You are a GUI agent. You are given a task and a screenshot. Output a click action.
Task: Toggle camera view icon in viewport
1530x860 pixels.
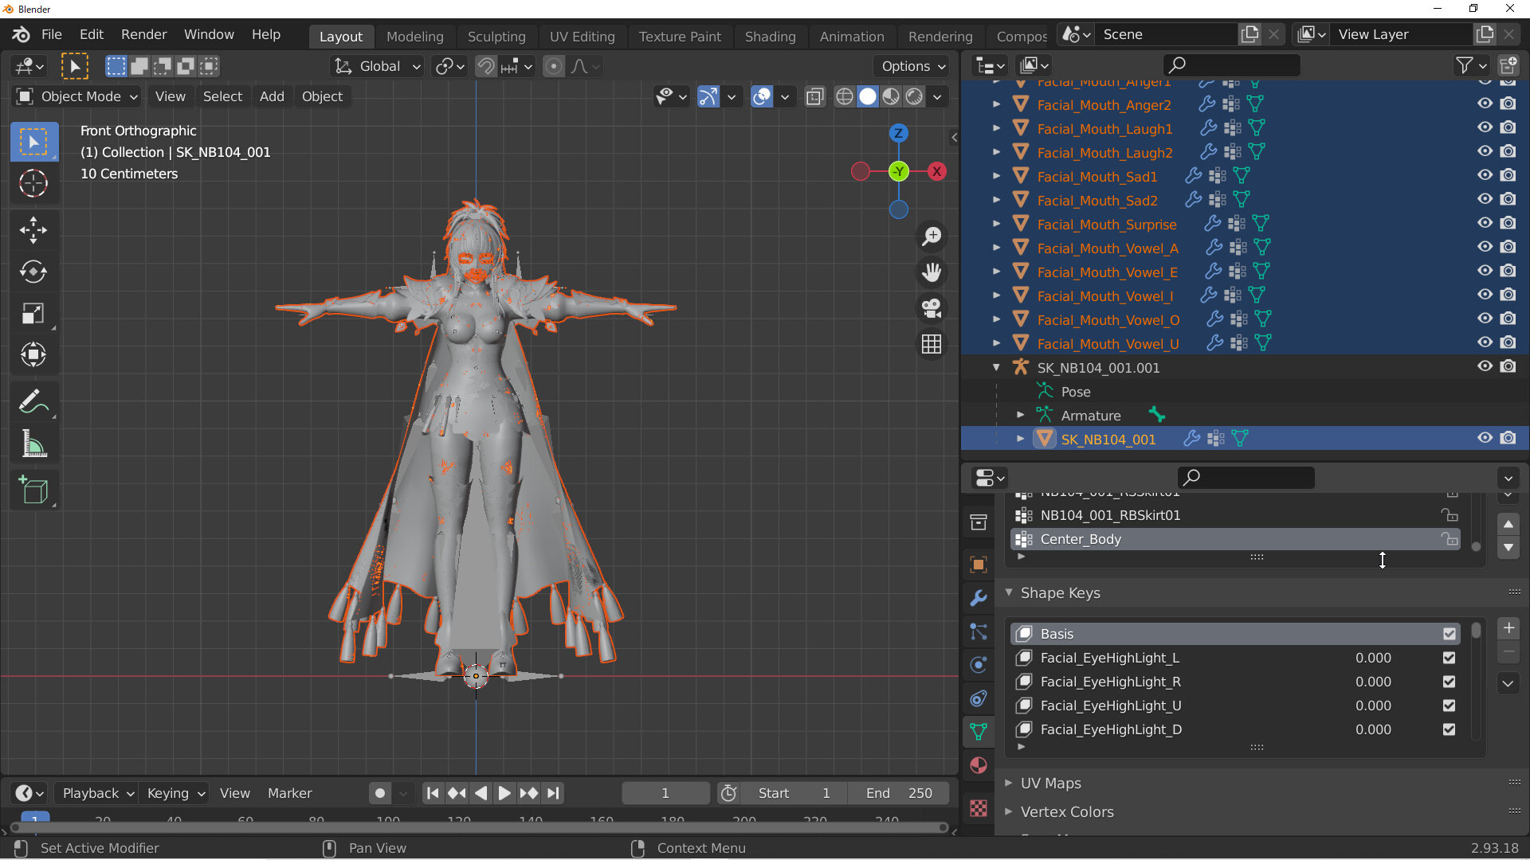[932, 308]
